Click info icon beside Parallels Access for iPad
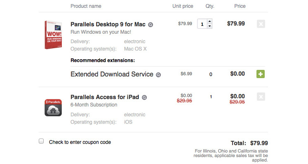 coord(144,97)
